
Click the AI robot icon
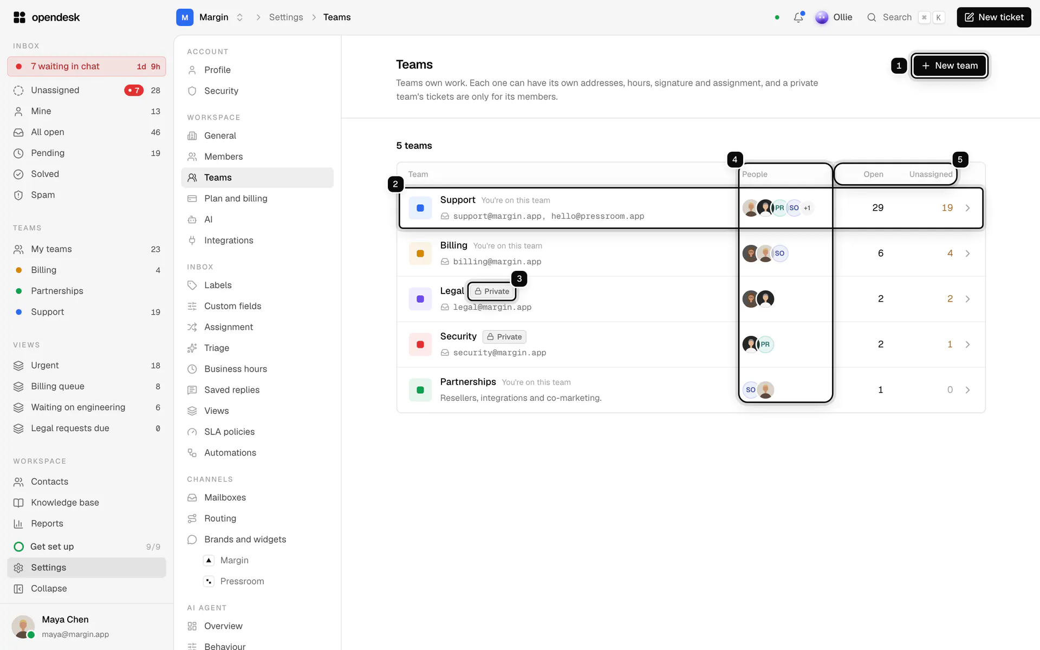[192, 219]
